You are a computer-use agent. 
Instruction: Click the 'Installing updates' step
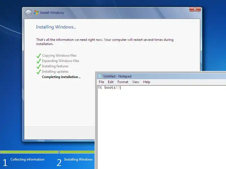55,72
